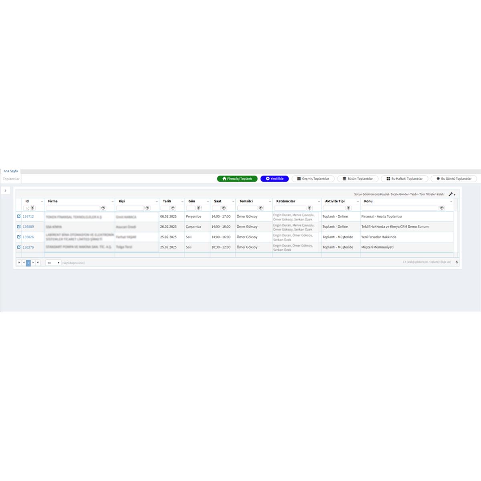Go to the next grid page
This screenshot has height=481, width=481.
pyautogui.click(x=33, y=263)
